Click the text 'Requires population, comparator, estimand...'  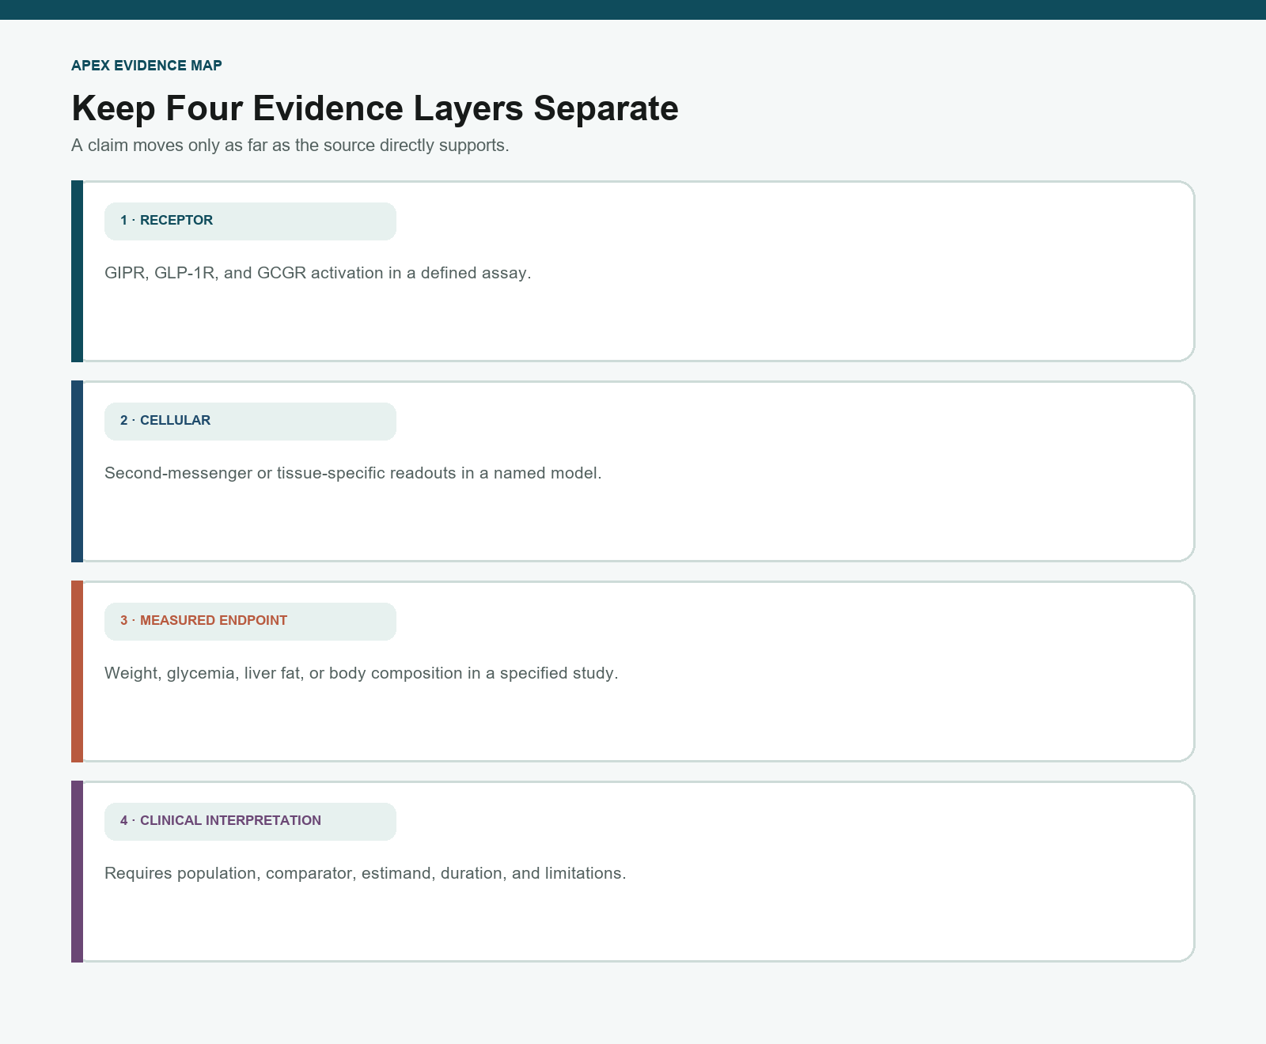pos(366,873)
